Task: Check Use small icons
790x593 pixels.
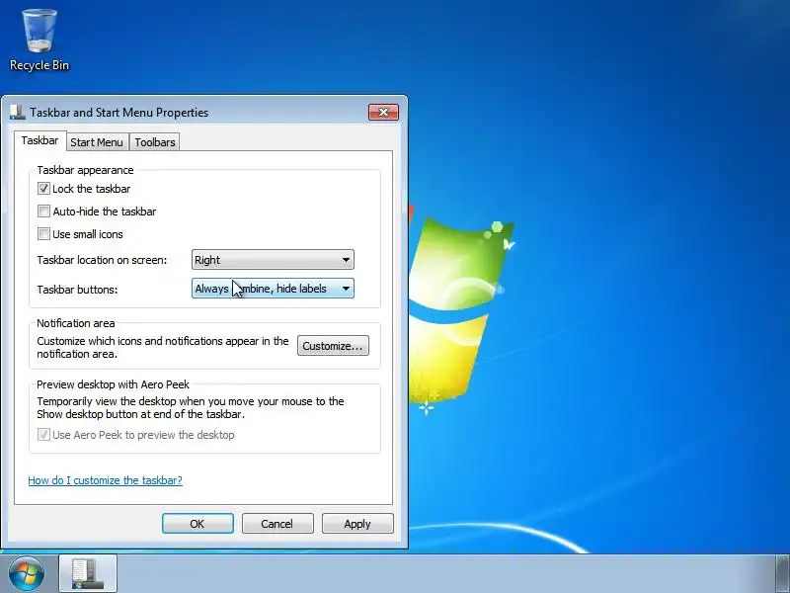Action: tap(43, 234)
